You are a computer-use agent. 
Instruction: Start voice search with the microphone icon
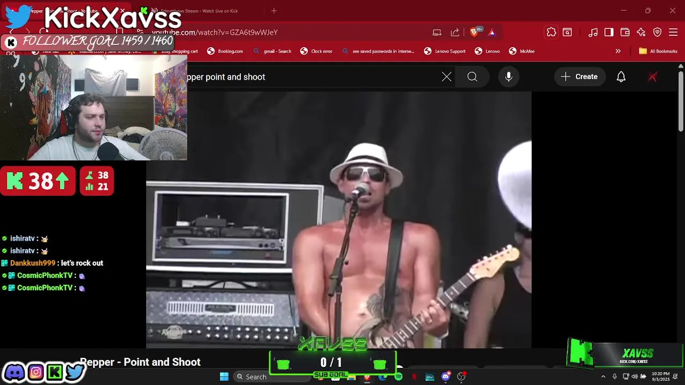508,77
